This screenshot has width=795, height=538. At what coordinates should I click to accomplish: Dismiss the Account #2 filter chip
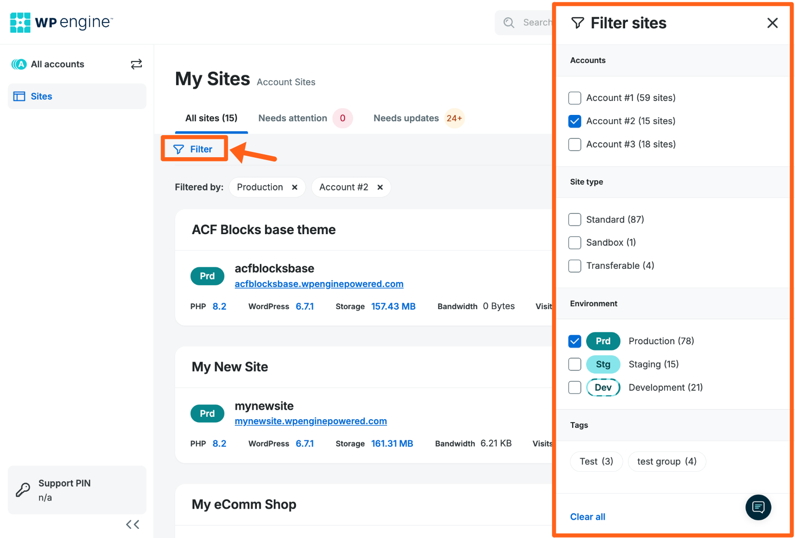(380, 187)
